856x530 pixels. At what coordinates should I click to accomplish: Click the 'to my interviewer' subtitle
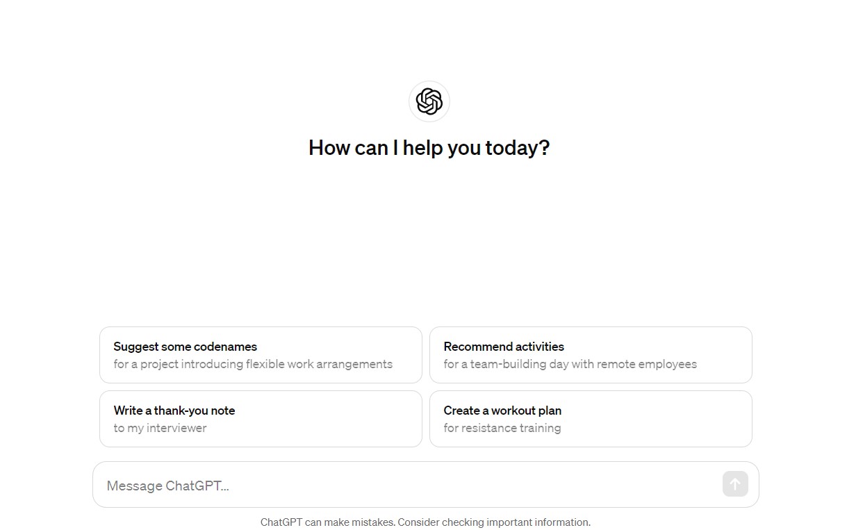click(x=160, y=428)
